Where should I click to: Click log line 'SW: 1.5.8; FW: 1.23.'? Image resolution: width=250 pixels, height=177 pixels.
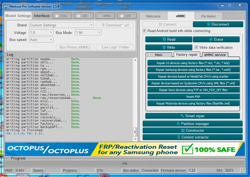[x=25, y=133]
